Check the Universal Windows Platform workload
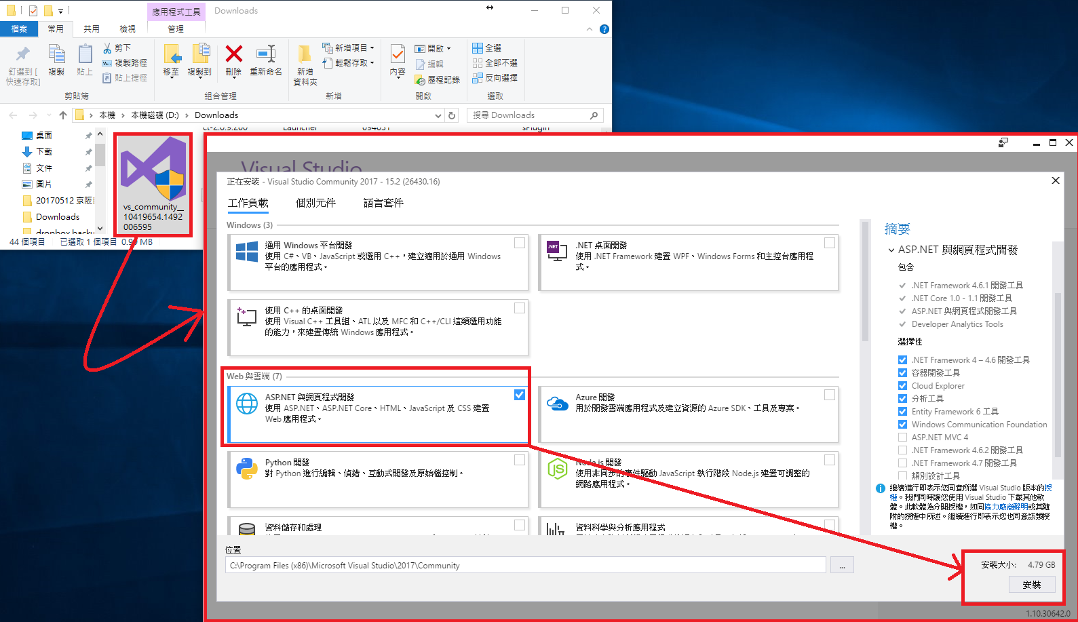The width and height of the screenshot is (1078, 622). pyautogui.click(x=520, y=243)
